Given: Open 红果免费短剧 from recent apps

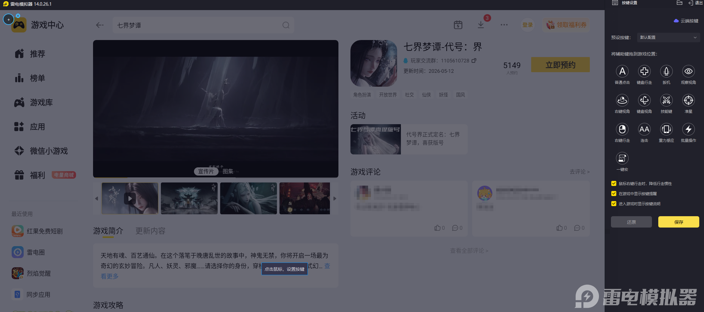Looking at the screenshot, I should click(x=37, y=231).
